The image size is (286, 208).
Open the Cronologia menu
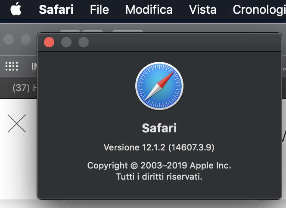[259, 9]
